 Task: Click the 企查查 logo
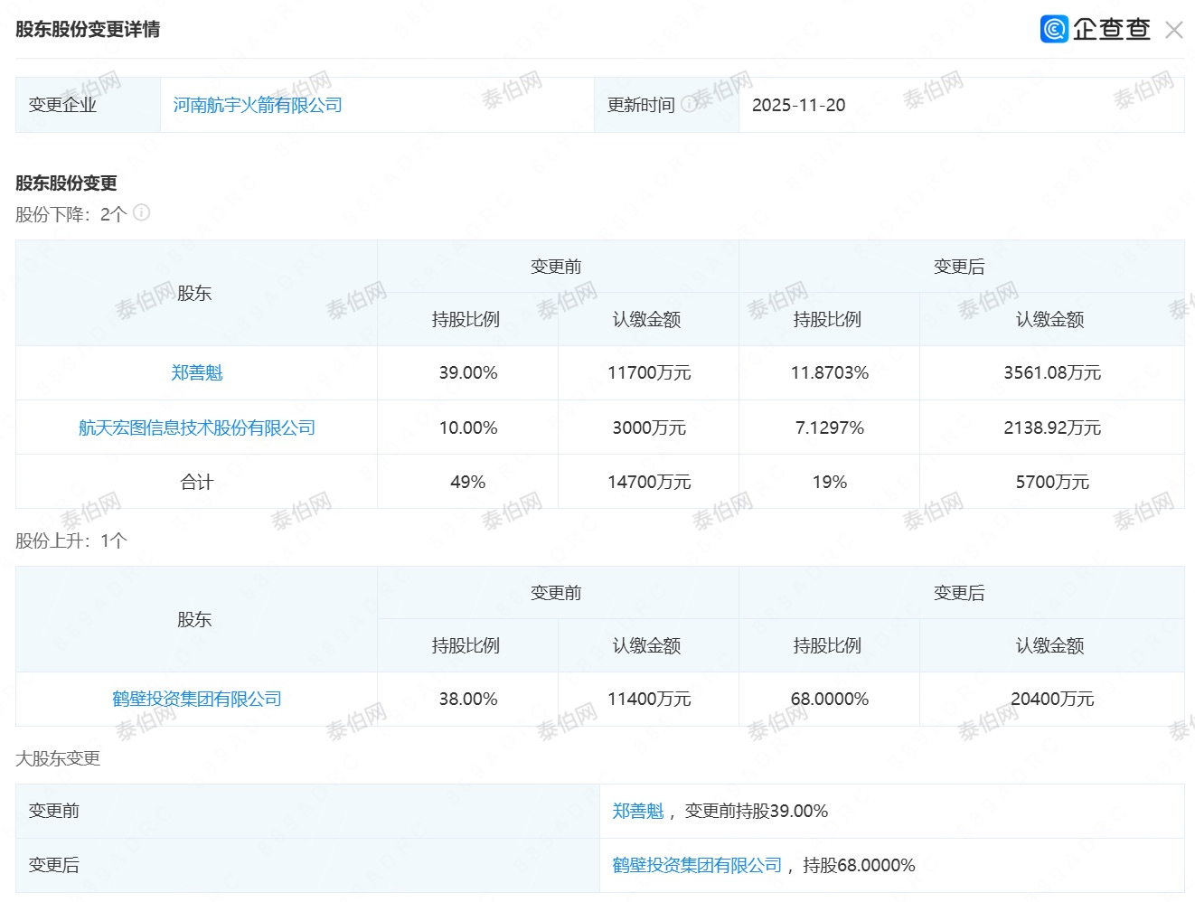[1095, 29]
